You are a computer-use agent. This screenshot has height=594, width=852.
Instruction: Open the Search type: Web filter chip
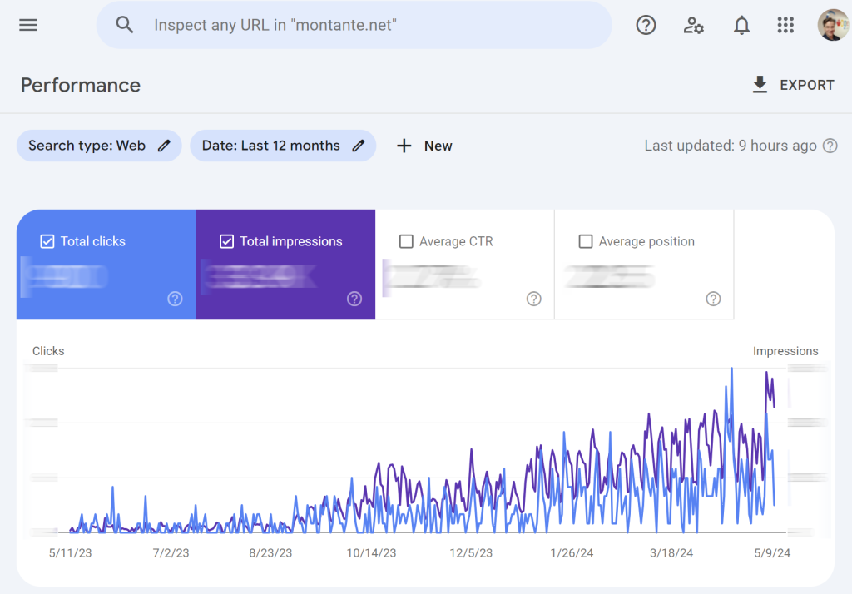pos(92,145)
